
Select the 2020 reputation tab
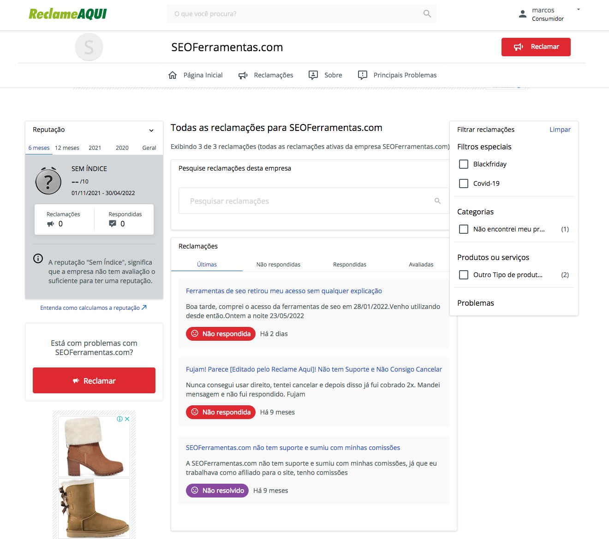122,148
